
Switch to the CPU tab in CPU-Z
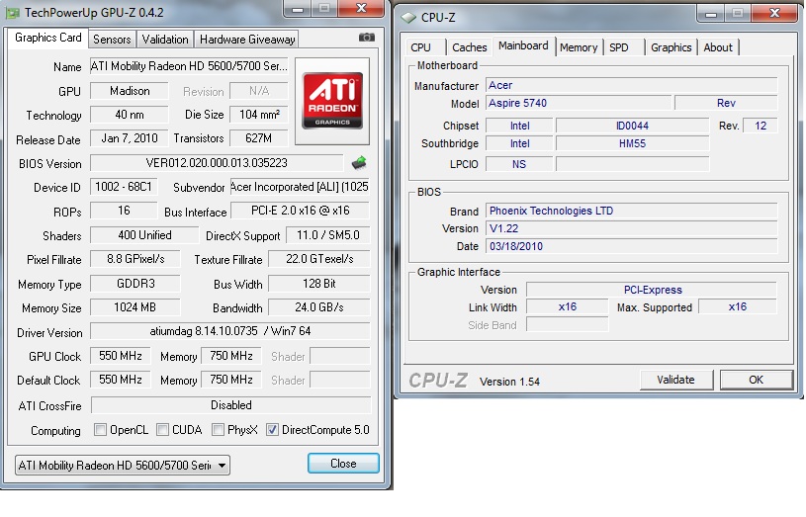click(x=420, y=47)
